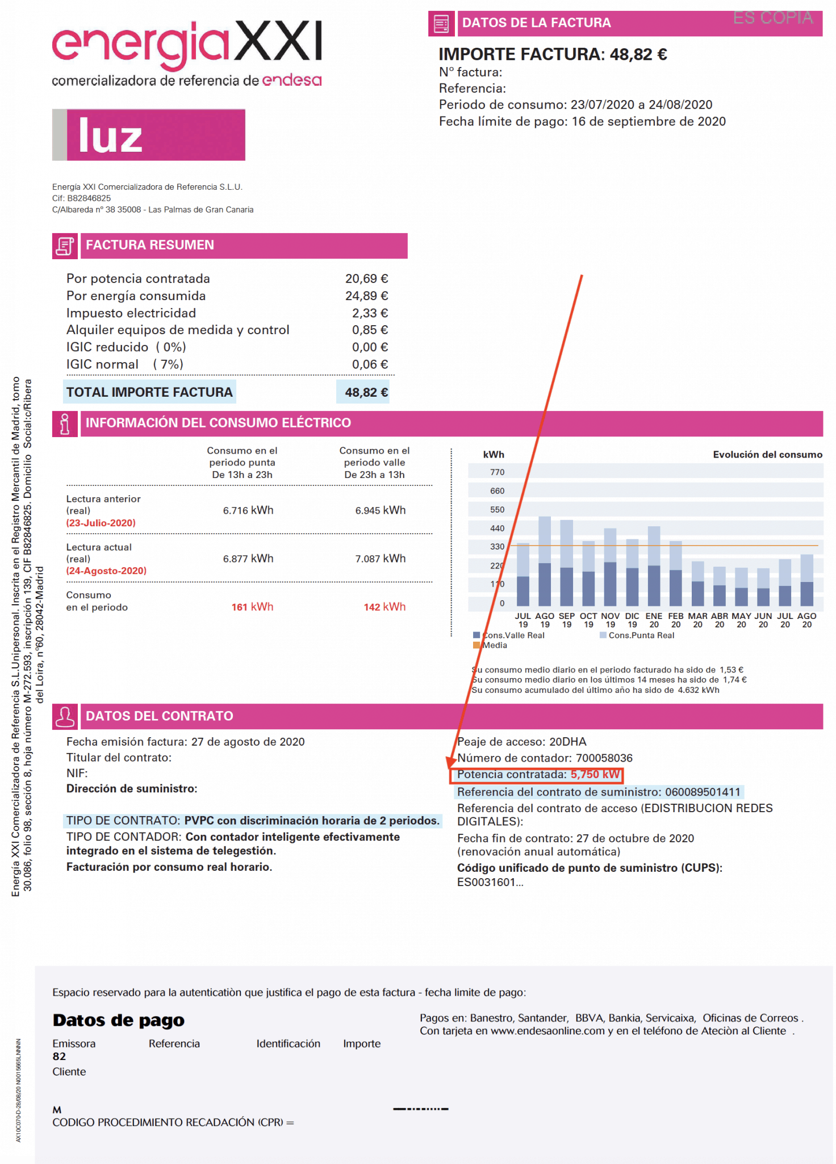Click the CUPS code ES0031601...
Screen dimensions: 836x1164
tap(491, 883)
